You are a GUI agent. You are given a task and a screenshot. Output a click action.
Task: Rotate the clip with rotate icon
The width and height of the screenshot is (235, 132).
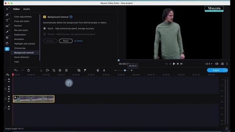point(47,70)
